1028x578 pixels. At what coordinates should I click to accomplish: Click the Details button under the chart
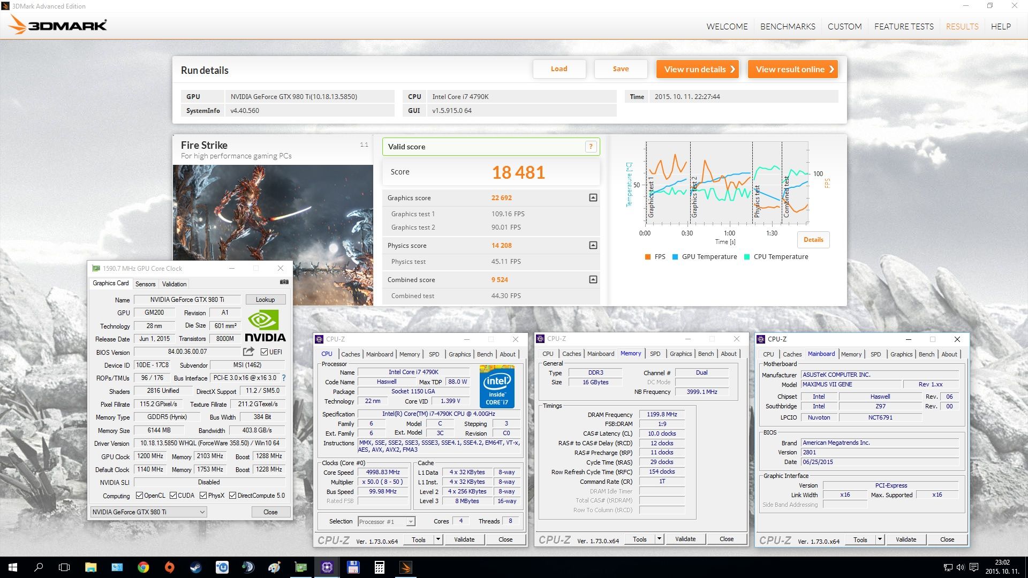[x=813, y=239]
